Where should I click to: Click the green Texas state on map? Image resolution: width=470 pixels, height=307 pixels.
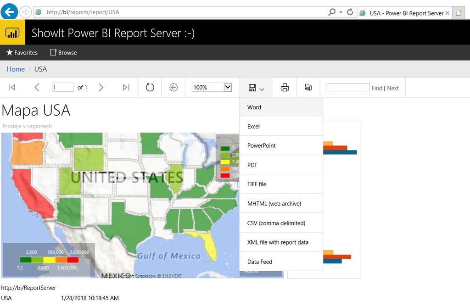pos(129,225)
